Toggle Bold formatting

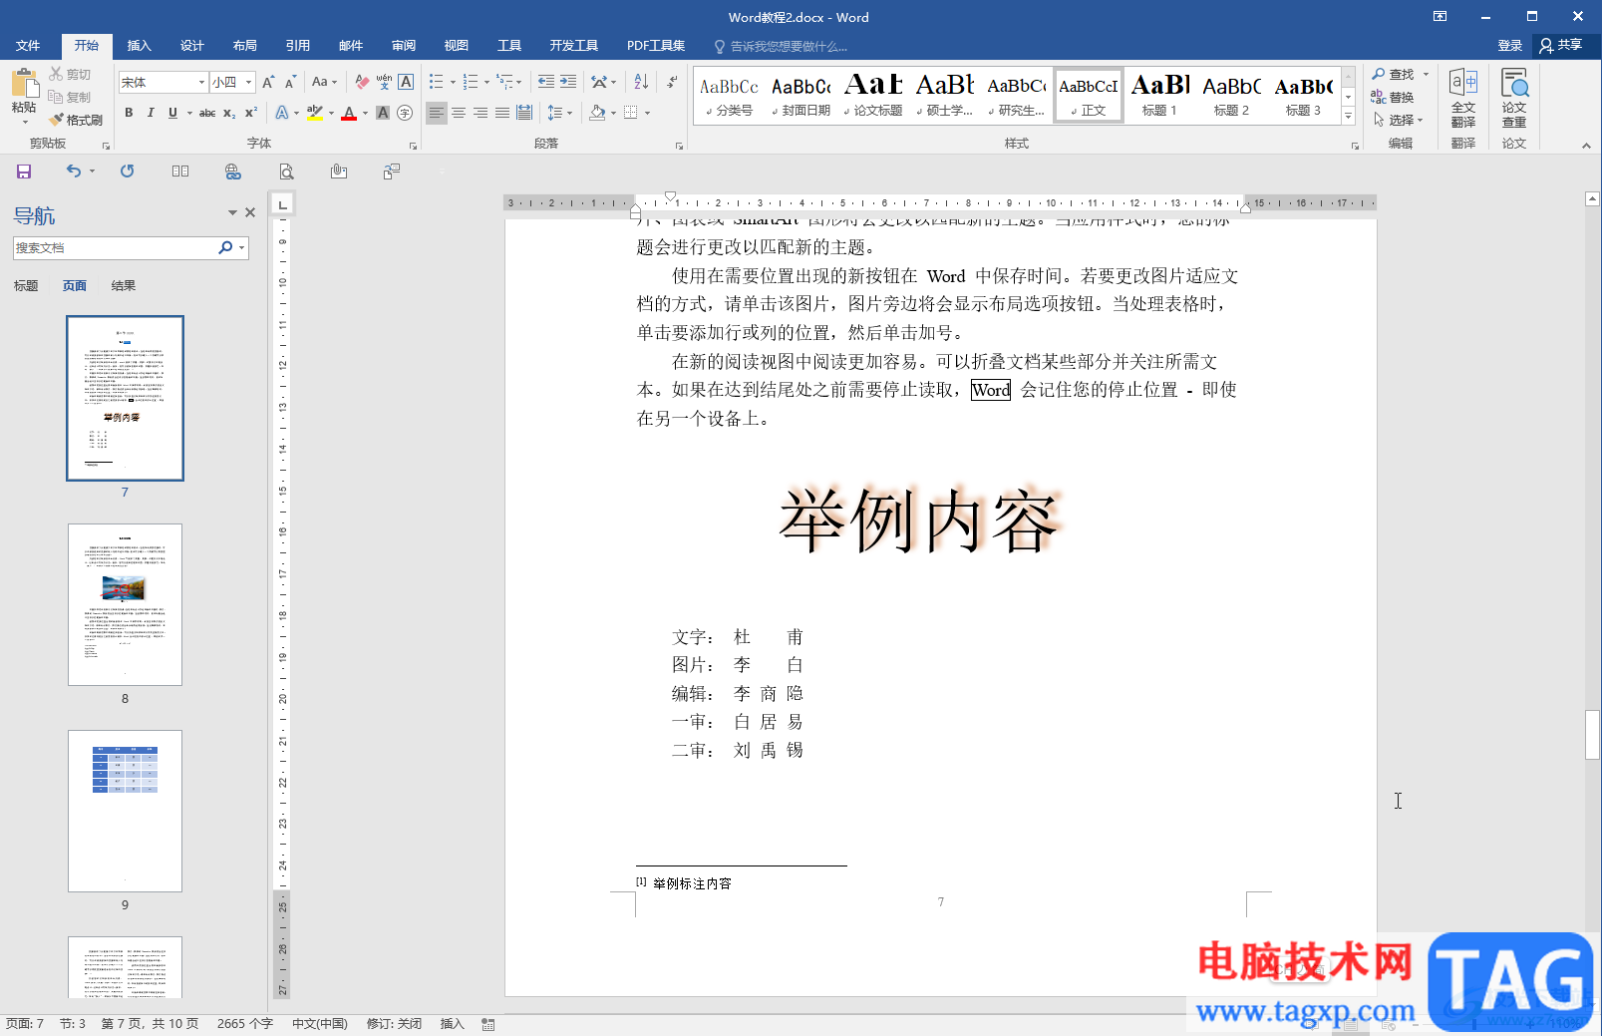pos(129,113)
